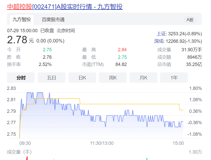The image size is (211, 160).
Task: Open the 深成 index link
Action: [159, 41]
